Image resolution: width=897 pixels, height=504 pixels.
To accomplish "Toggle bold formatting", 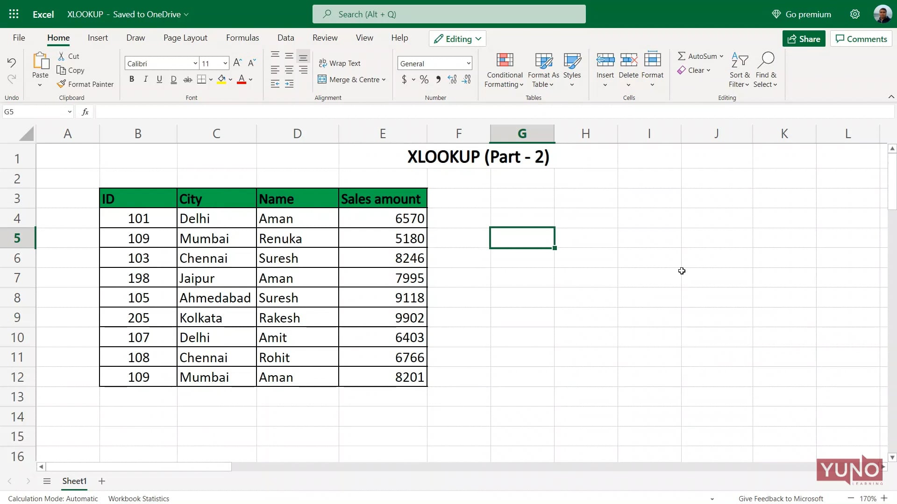I will point(131,79).
